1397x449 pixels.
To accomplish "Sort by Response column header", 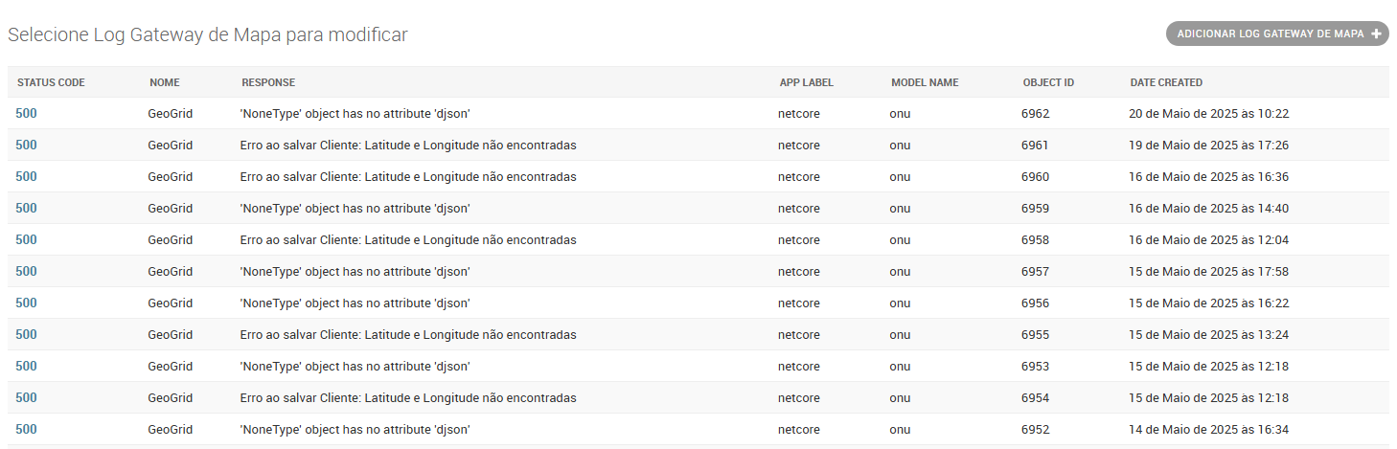I will (x=268, y=82).
